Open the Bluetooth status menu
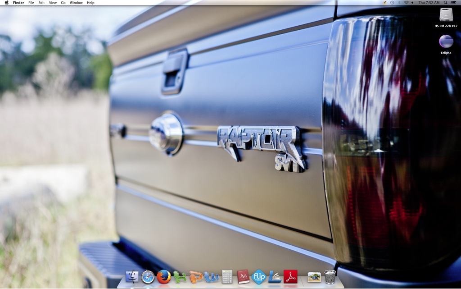The height and width of the screenshot is (289, 461). 399,2
